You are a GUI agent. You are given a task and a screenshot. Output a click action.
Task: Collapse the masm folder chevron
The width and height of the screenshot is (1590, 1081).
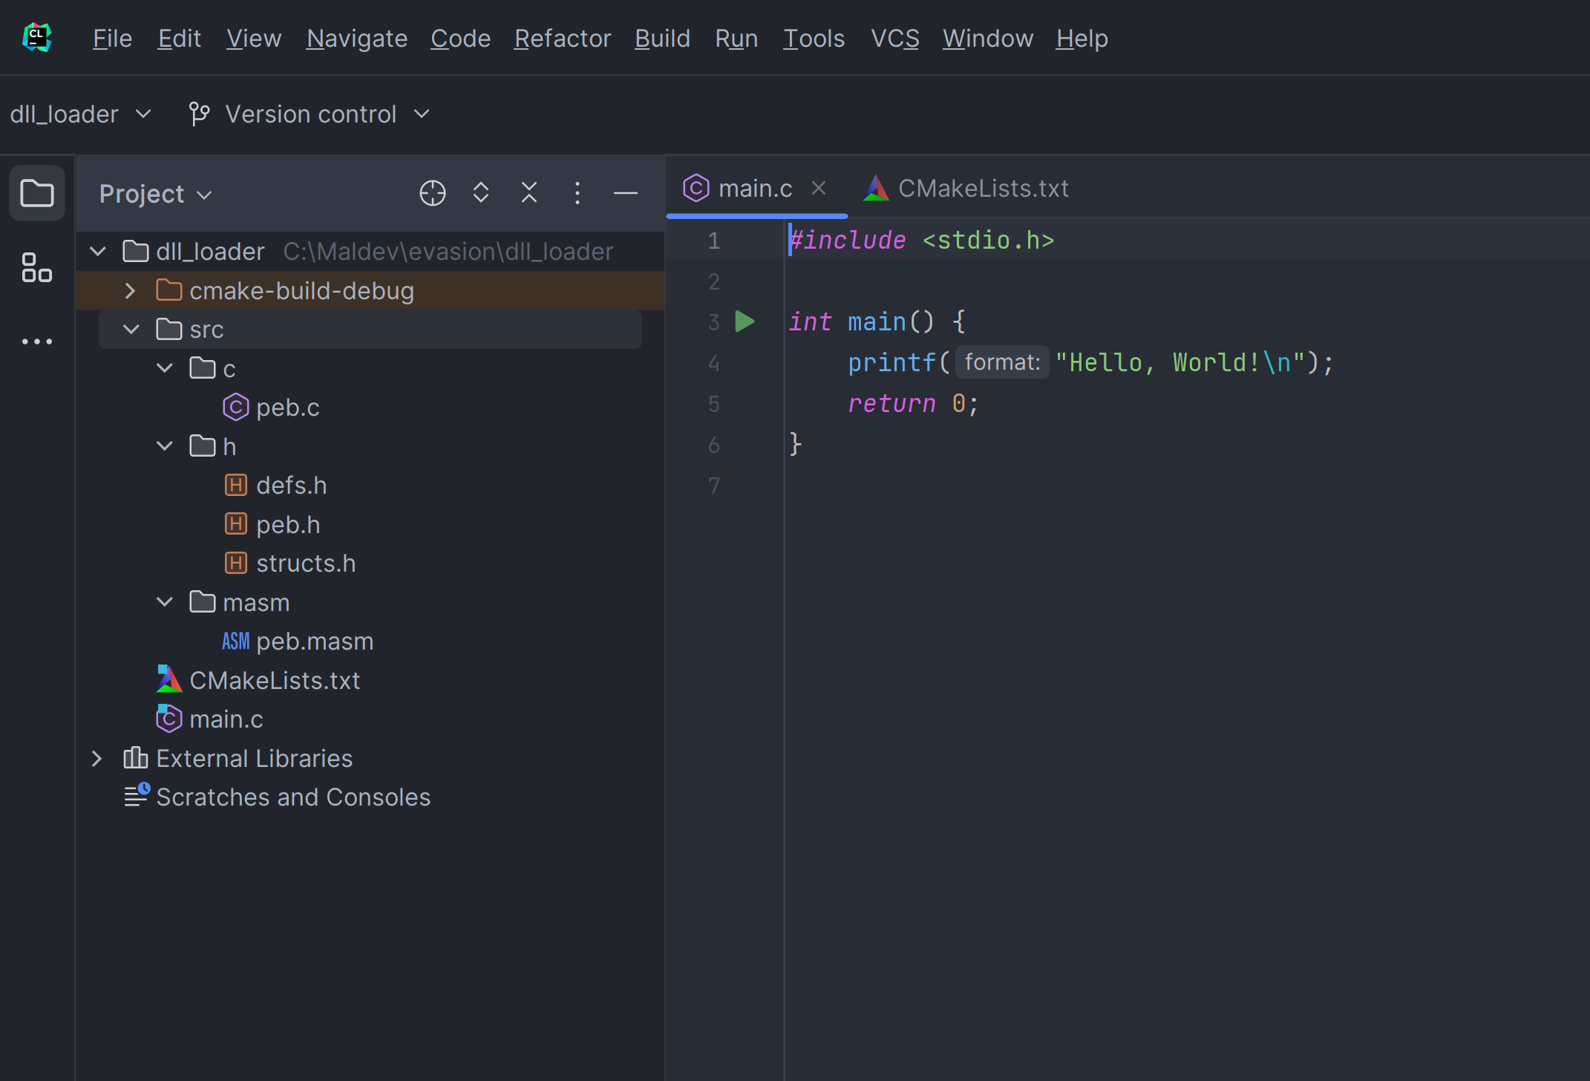point(165,602)
